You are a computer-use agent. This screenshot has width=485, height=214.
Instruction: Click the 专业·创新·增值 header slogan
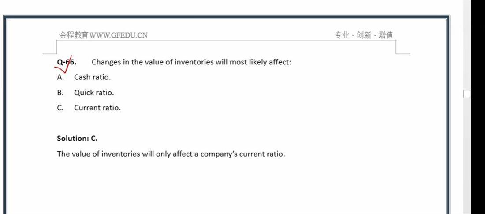[364, 35]
